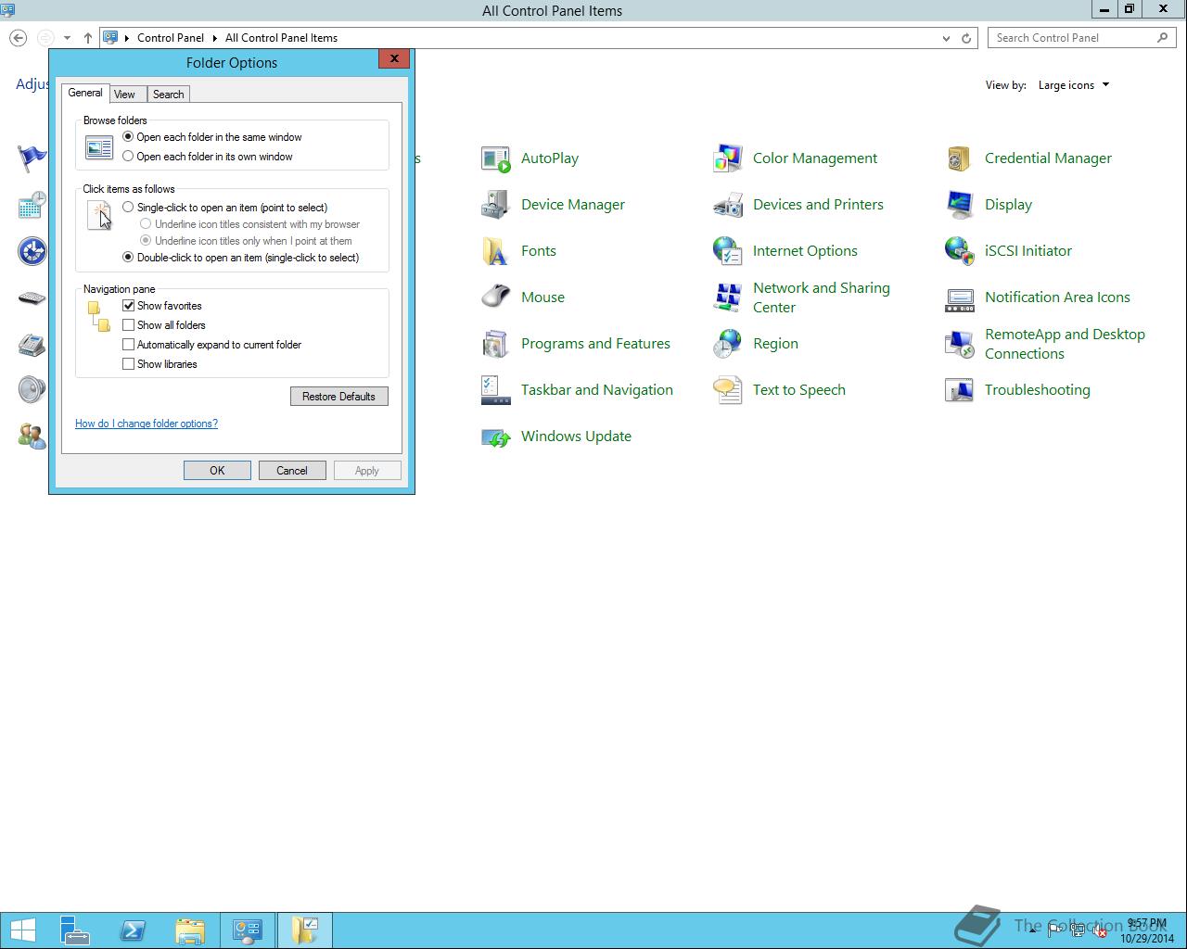1187x949 pixels.
Task: Click the taskbar clock and date
Action: [x=1147, y=930]
